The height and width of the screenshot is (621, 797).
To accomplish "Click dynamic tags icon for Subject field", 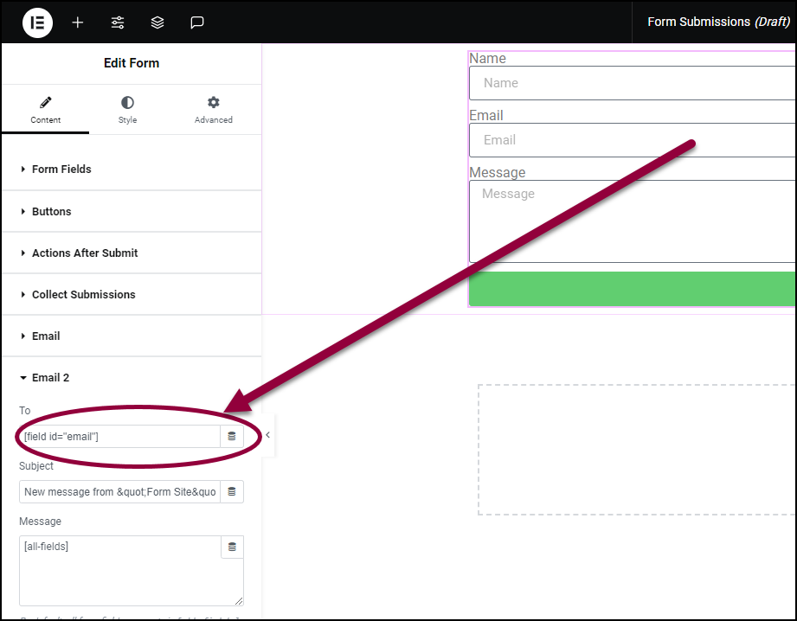I will coord(232,491).
